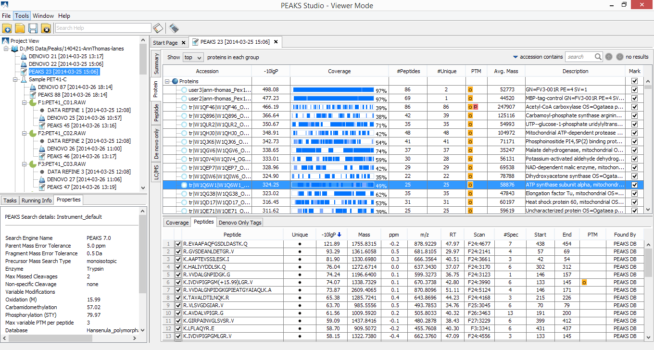Uncheck the checkbox for peptide K.HALIVYDDLSK.Q
This screenshot has width=654, height=350.
click(178, 267)
